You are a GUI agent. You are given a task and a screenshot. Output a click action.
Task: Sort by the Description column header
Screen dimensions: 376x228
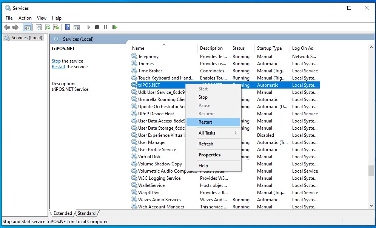214,48
